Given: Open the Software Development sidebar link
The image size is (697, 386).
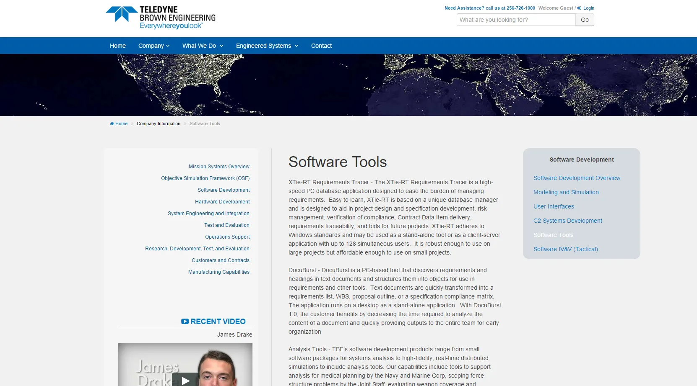Looking at the screenshot, I should point(224,190).
